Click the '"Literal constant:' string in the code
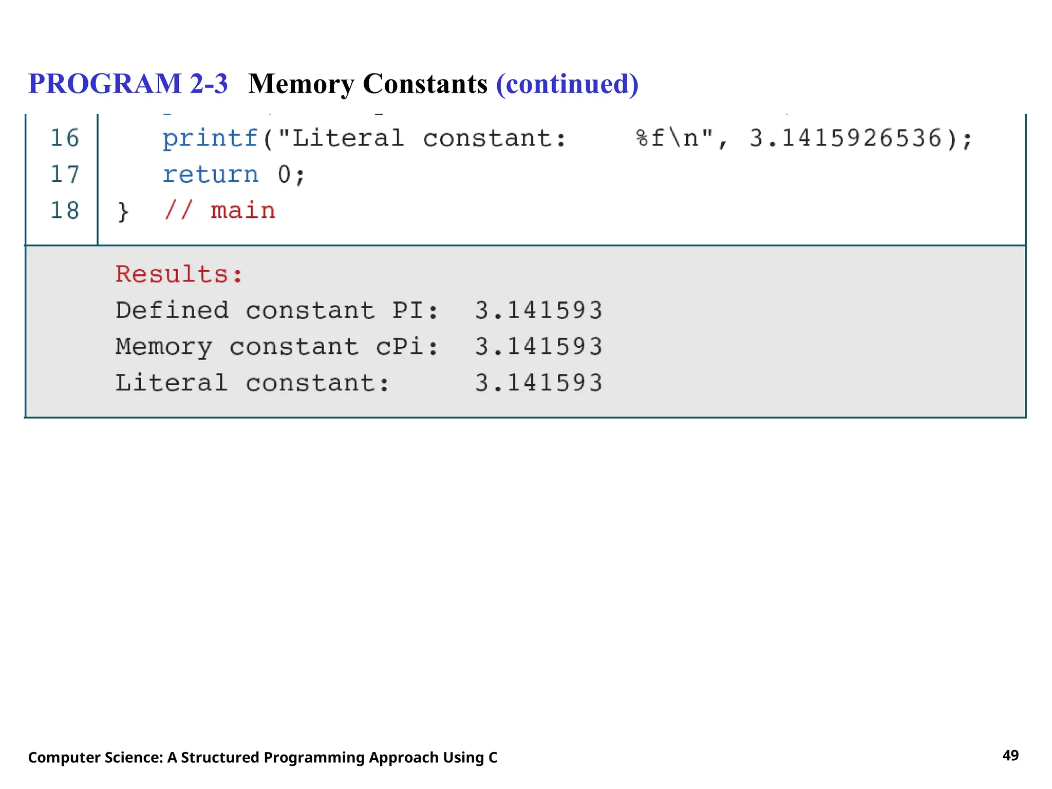Viewport: 1052px width, 789px height. [x=422, y=138]
